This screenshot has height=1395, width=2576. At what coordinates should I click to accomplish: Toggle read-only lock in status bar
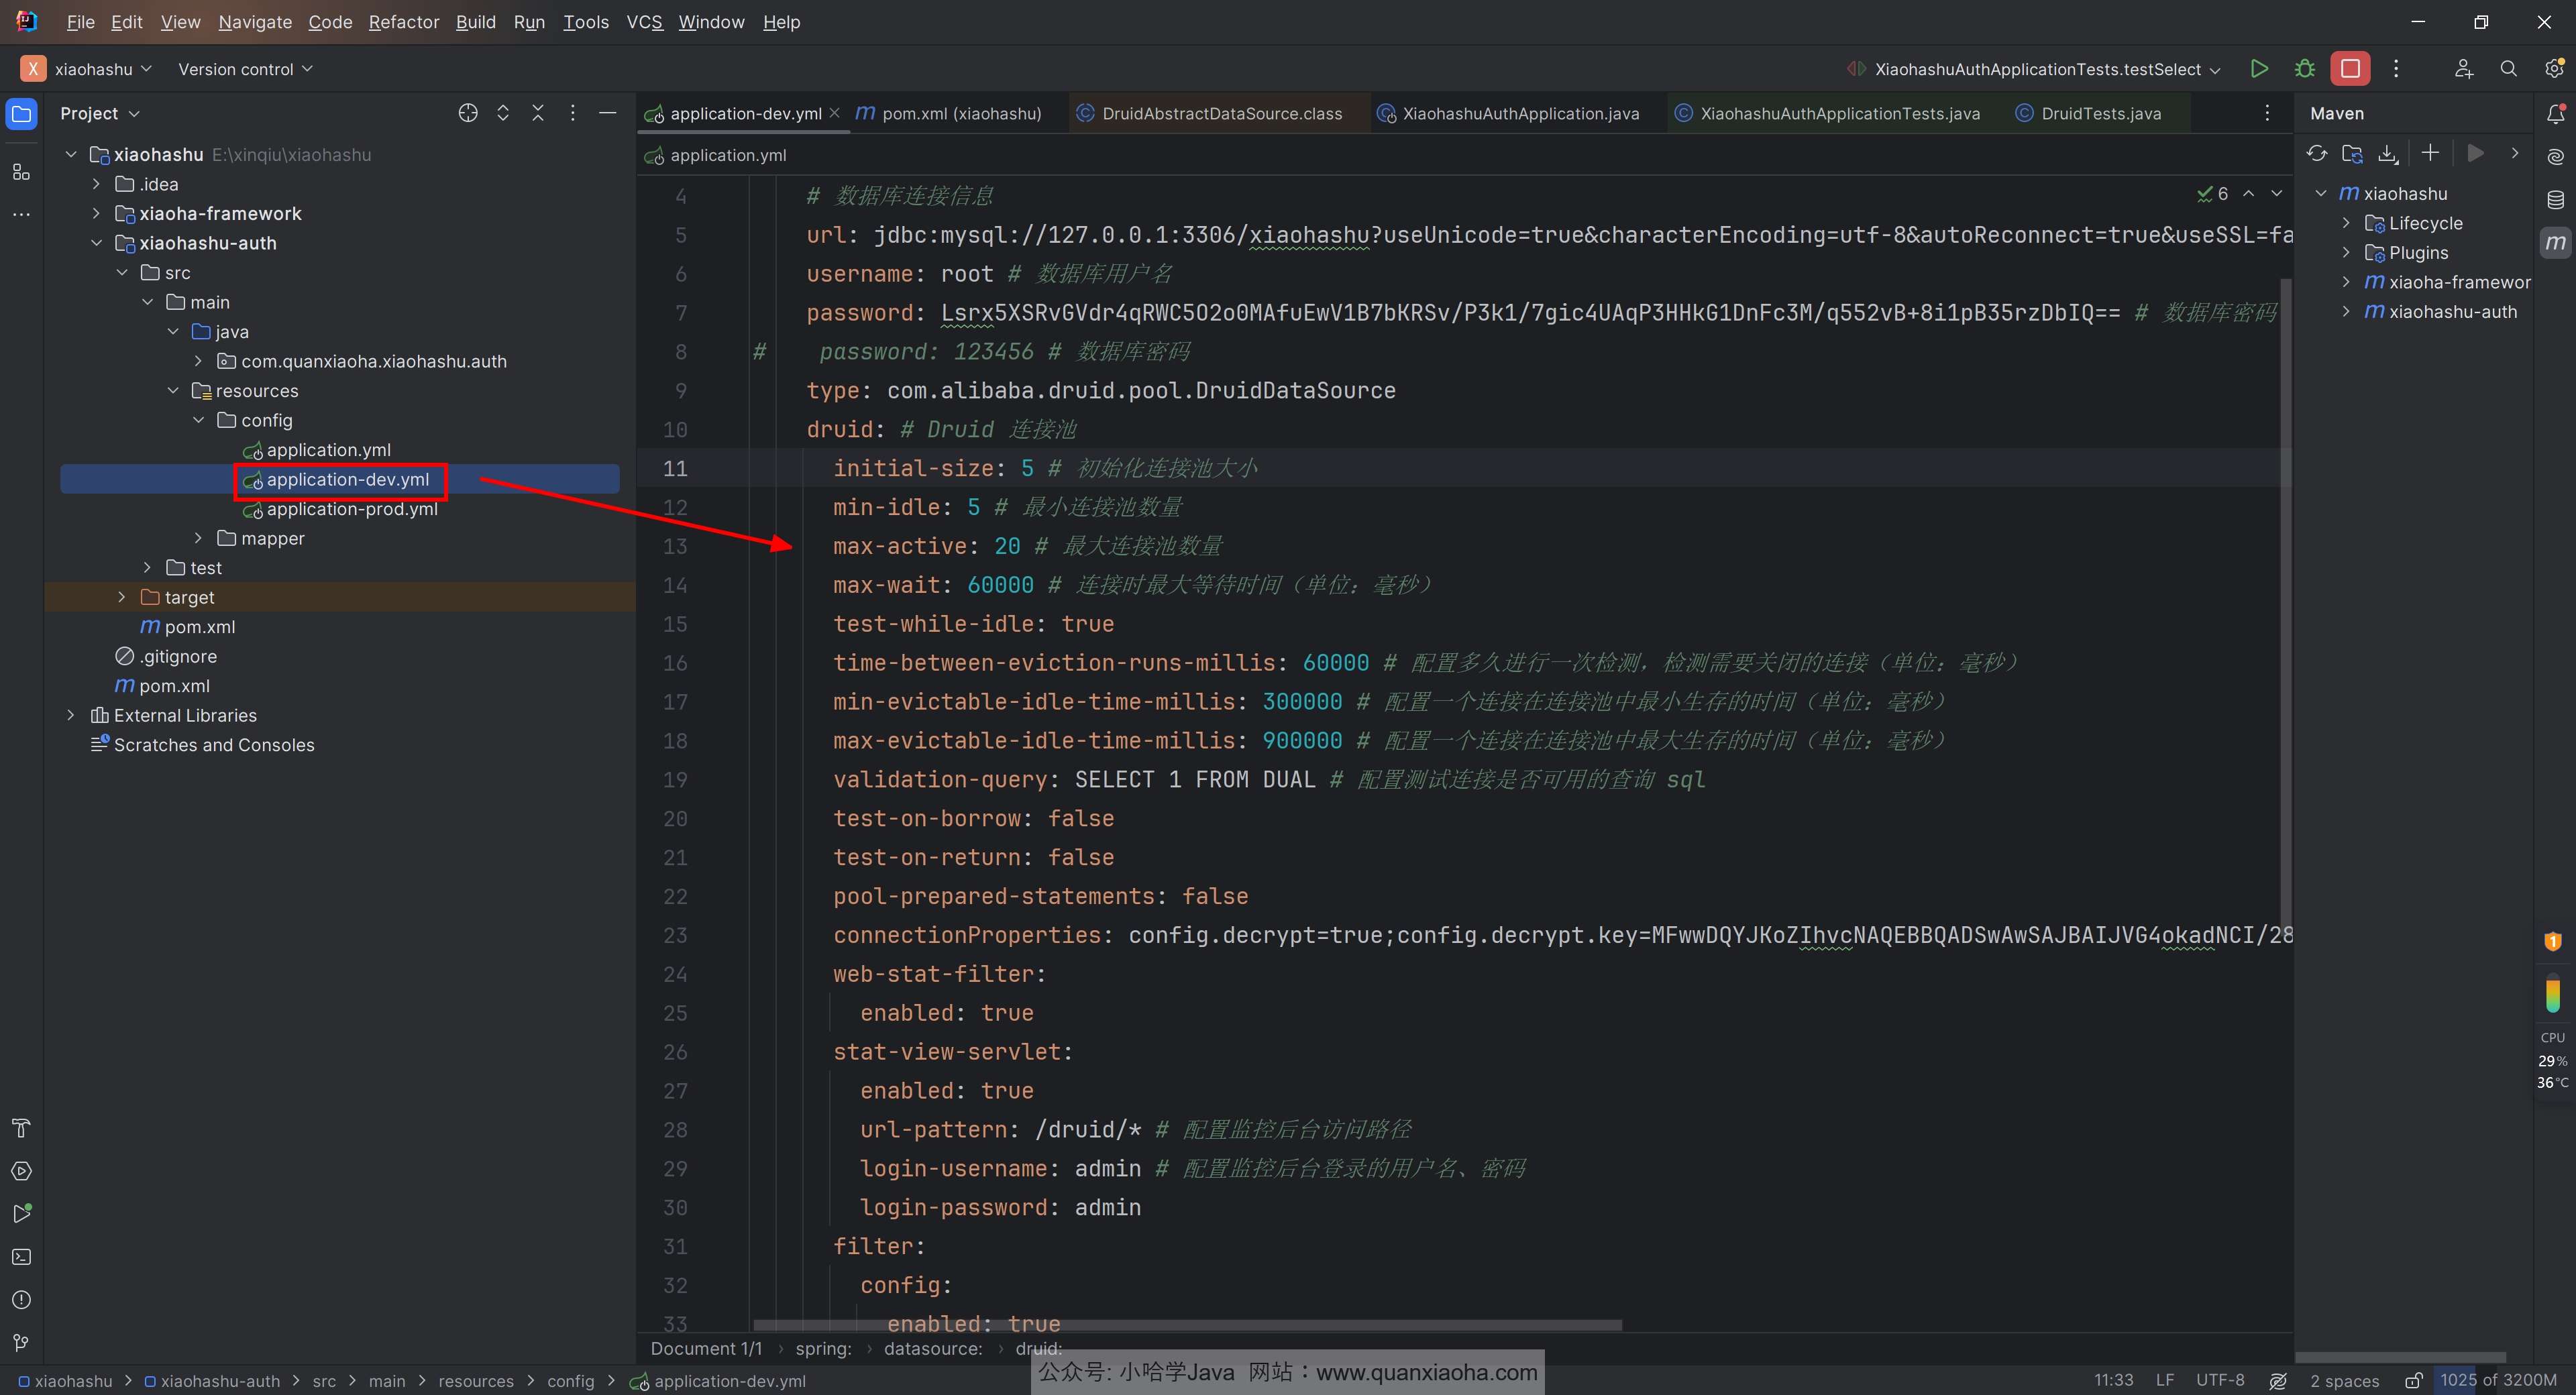2413,1381
